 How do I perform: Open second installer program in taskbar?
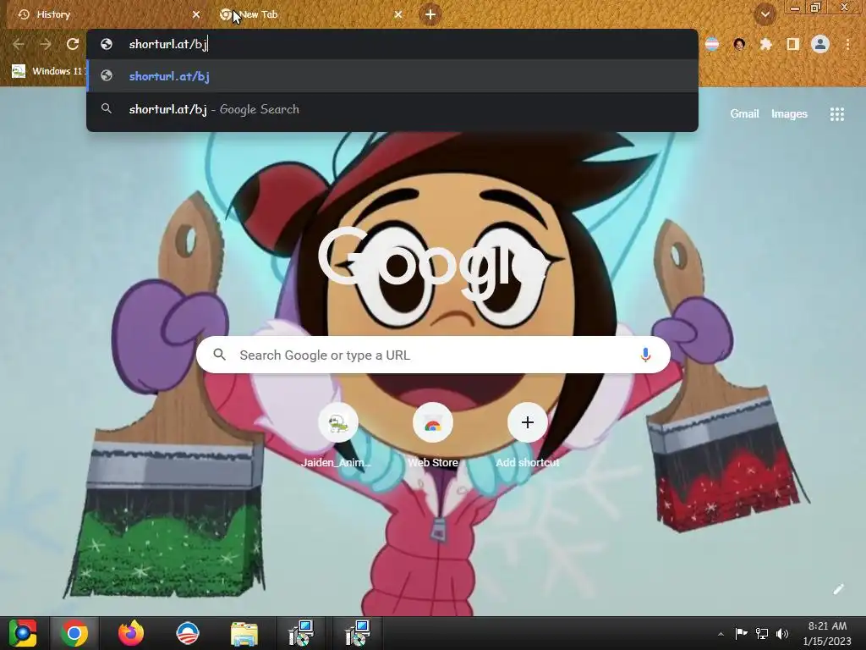[358, 633]
